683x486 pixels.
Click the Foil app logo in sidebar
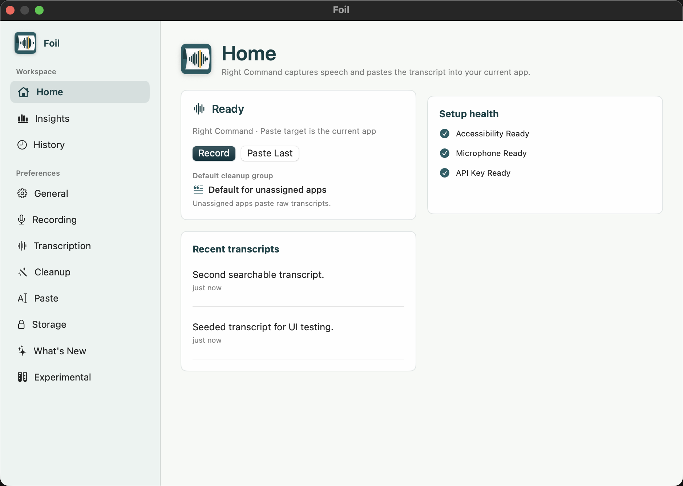click(x=25, y=43)
